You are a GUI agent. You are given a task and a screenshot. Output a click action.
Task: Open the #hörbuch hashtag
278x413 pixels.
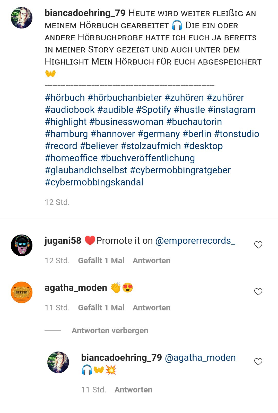click(x=65, y=98)
